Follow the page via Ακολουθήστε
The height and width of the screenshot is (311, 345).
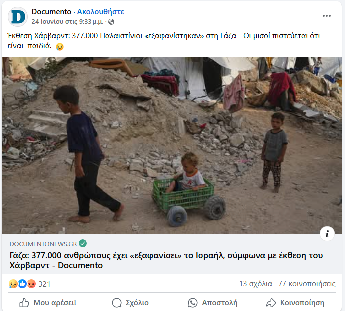point(101,12)
